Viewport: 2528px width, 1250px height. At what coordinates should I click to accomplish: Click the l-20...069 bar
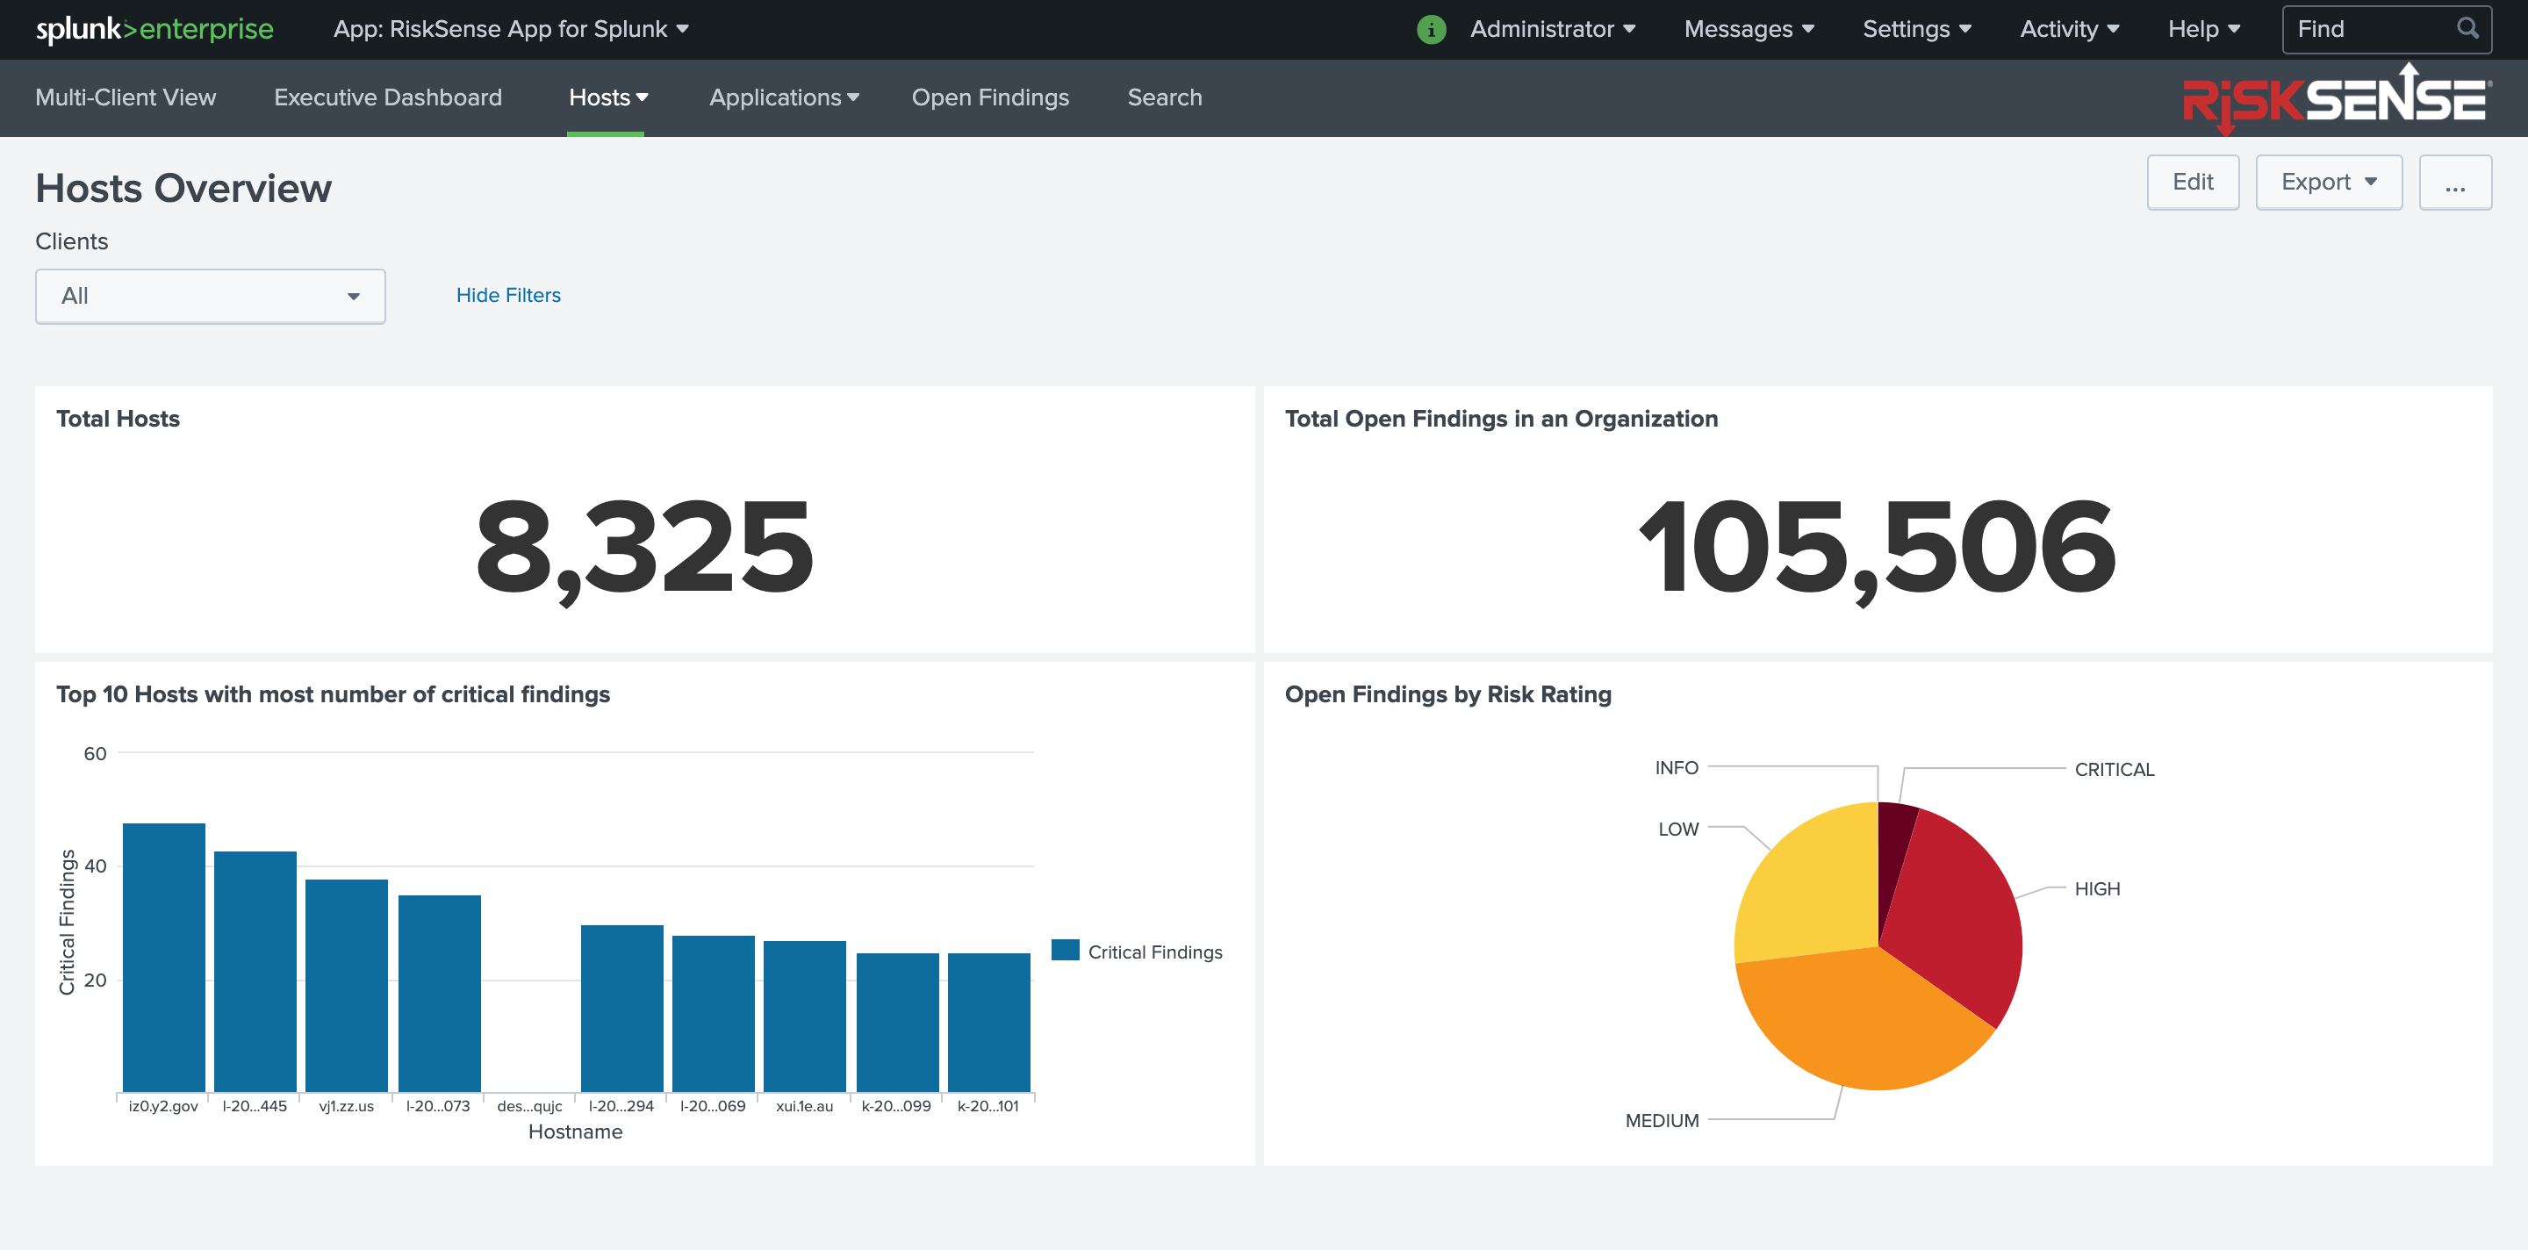click(714, 1014)
